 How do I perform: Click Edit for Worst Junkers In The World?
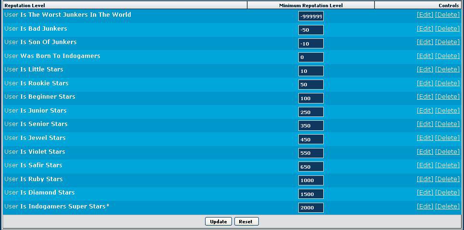425,15
